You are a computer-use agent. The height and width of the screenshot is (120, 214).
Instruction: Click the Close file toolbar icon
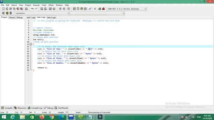click(x=18, y=9)
